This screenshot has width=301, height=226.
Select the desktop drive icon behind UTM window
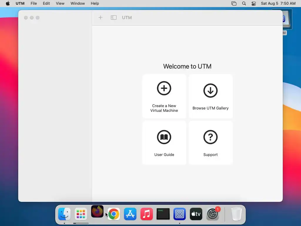pos(287,19)
